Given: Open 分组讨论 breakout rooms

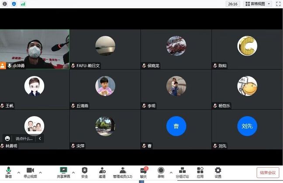Looking at the screenshot, I should coord(183,172).
